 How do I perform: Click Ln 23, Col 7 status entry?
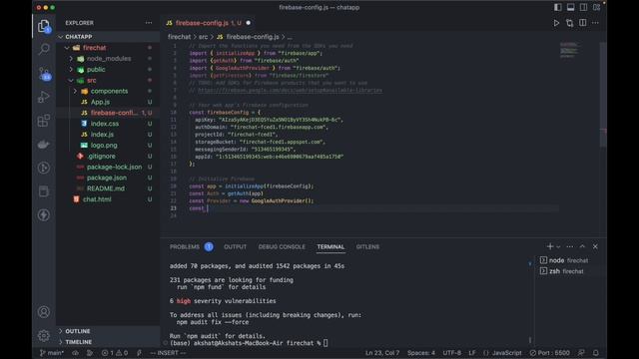[x=382, y=353]
